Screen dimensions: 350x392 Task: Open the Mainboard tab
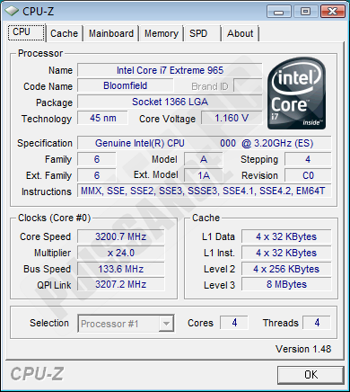click(x=111, y=33)
